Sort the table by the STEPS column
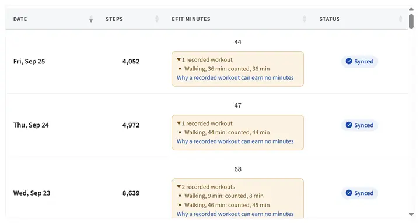420x223 pixels. click(x=131, y=19)
